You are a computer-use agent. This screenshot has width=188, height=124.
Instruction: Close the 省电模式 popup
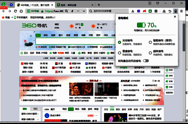(x=175, y=17)
